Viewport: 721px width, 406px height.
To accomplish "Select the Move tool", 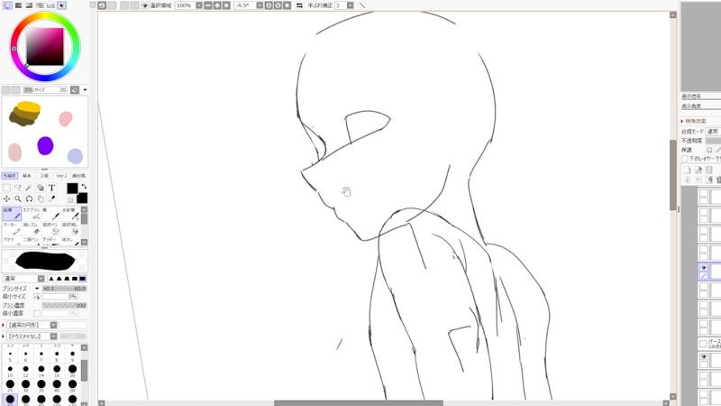I will [6, 198].
